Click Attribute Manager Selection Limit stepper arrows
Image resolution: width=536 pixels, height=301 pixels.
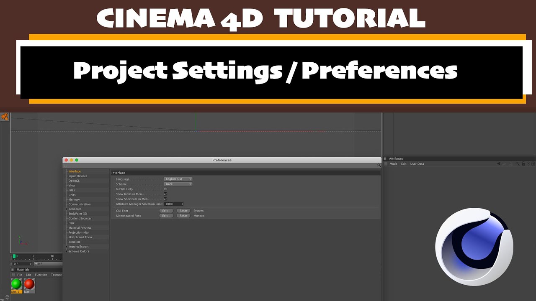(182, 204)
